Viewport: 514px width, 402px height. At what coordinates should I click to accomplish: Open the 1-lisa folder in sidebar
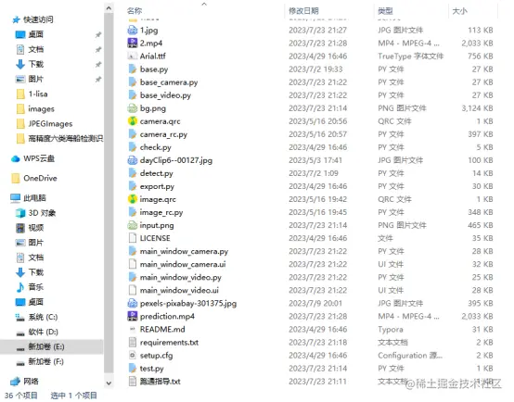click(38, 94)
